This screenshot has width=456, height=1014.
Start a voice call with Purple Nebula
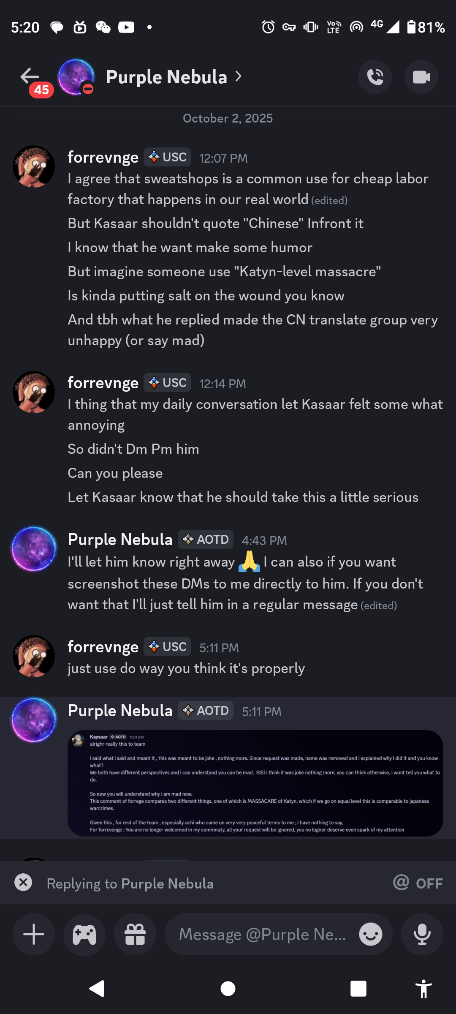[x=375, y=77]
